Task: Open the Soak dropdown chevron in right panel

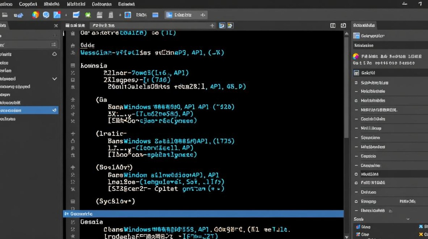Action: click(x=408, y=219)
